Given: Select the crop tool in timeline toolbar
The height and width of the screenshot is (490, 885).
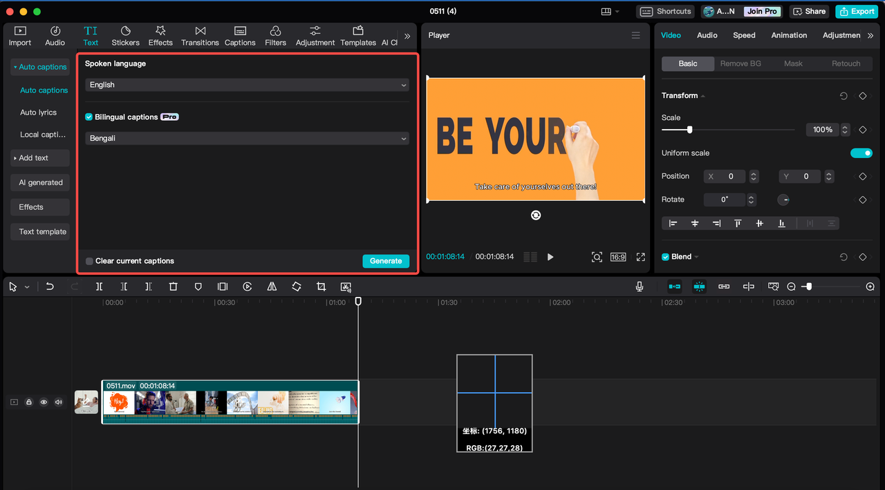Looking at the screenshot, I should point(321,286).
